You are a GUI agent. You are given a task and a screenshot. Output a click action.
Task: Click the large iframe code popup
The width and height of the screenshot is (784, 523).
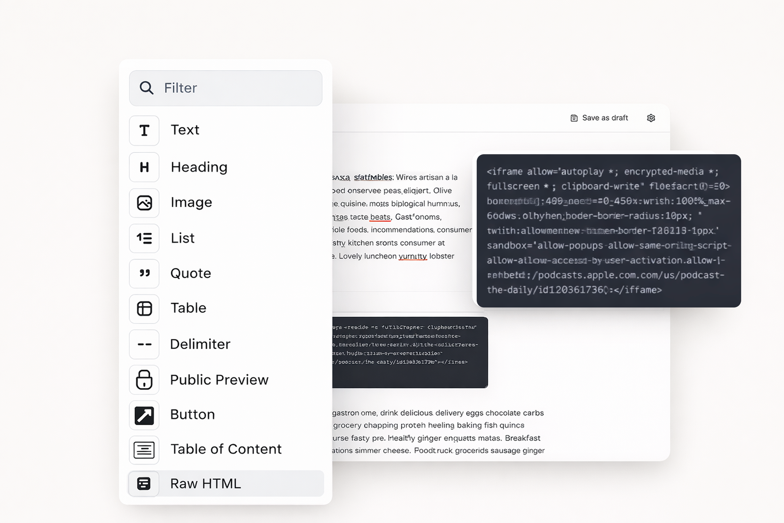[x=608, y=230]
